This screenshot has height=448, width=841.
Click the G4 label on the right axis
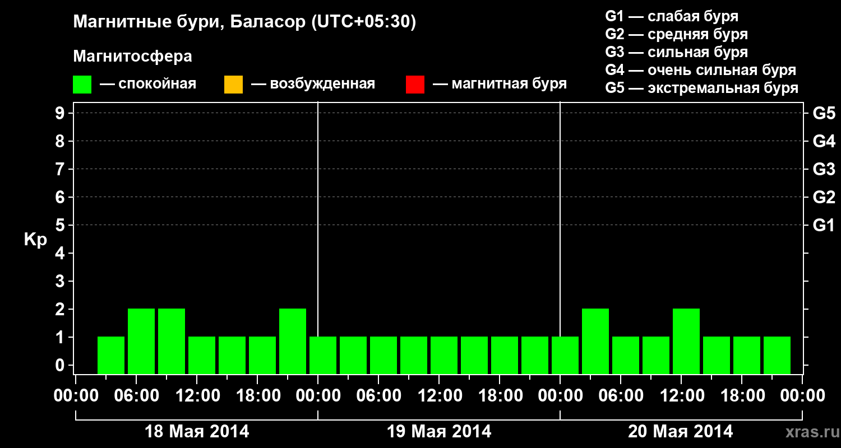[x=824, y=141]
